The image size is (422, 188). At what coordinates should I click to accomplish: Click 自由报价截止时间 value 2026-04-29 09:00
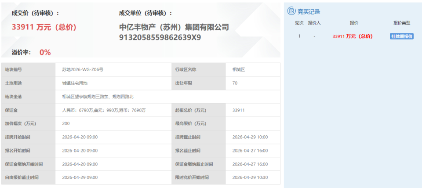[x=80, y=177]
